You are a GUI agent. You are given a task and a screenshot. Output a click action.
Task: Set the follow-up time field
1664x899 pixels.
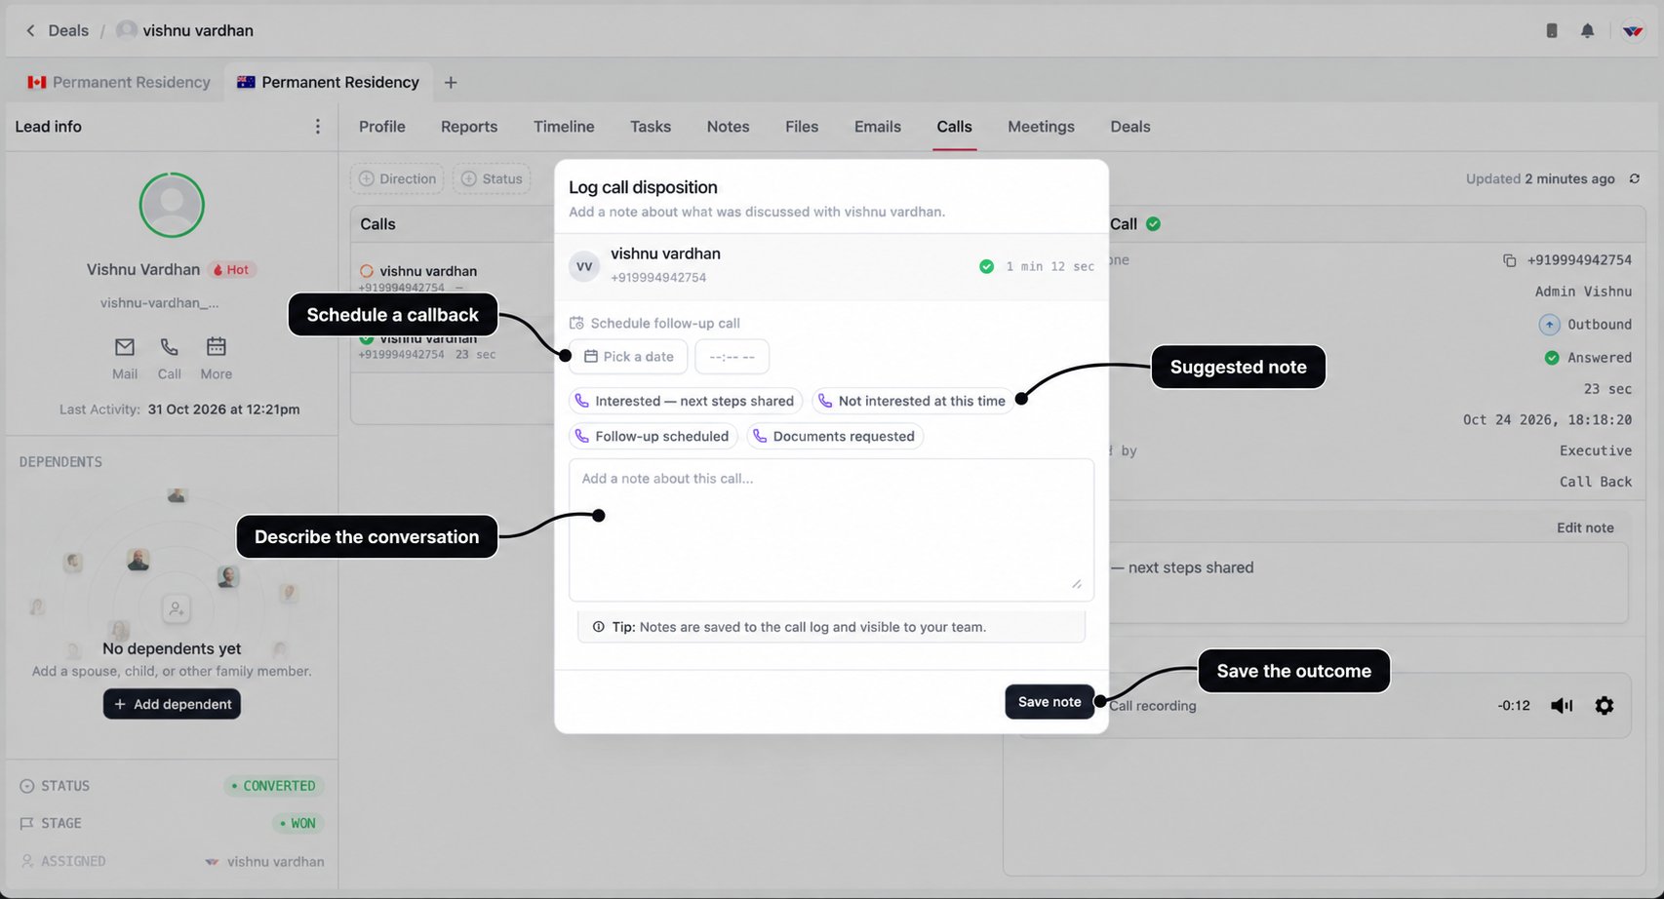(x=732, y=357)
